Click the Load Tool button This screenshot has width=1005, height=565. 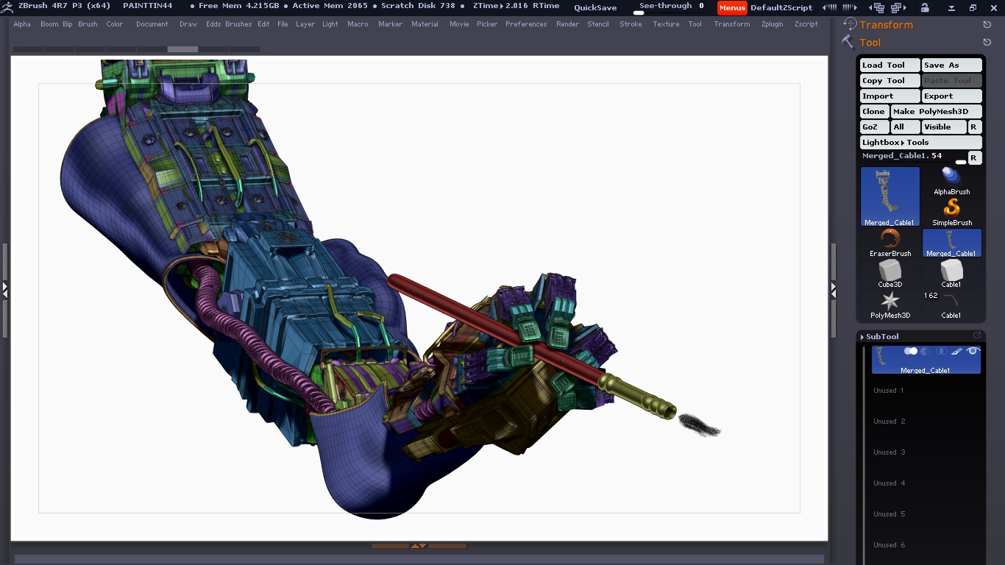[889, 65]
